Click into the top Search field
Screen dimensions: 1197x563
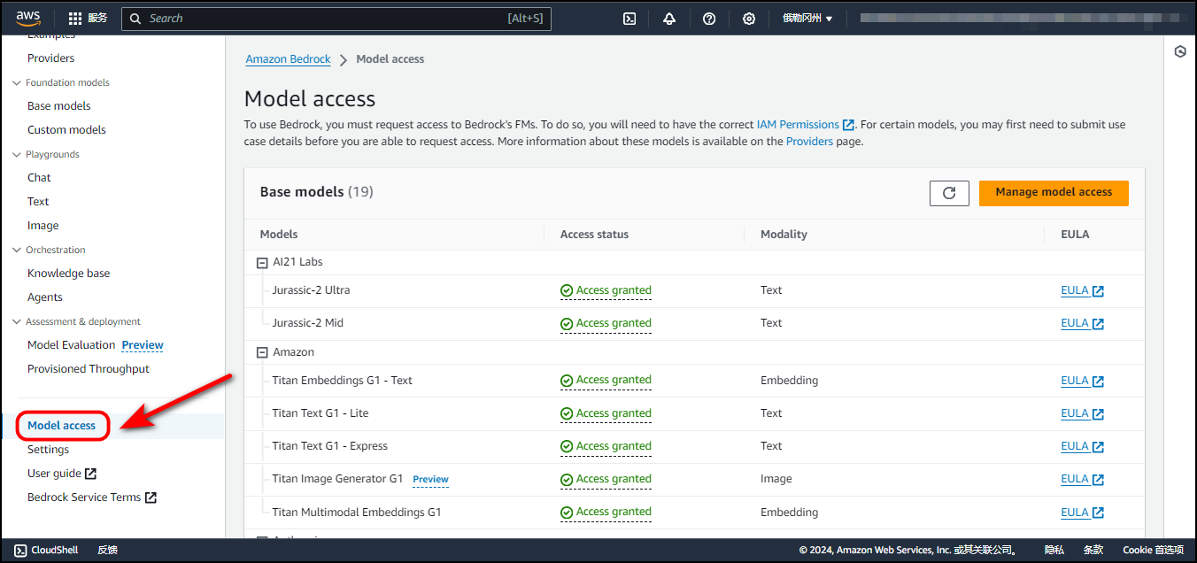click(x=336, y=19)
